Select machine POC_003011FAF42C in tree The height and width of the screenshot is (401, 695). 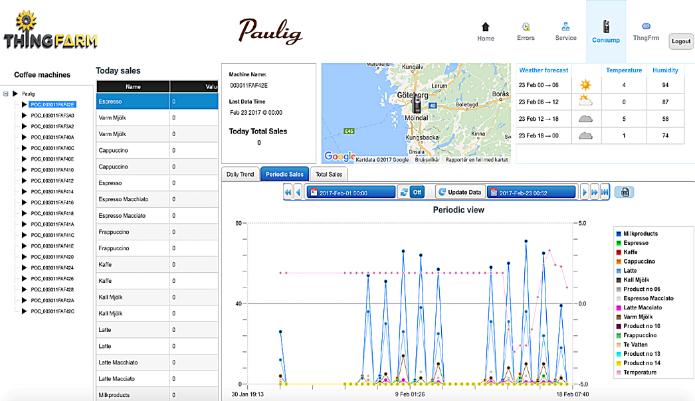click(x=52, y=311)
